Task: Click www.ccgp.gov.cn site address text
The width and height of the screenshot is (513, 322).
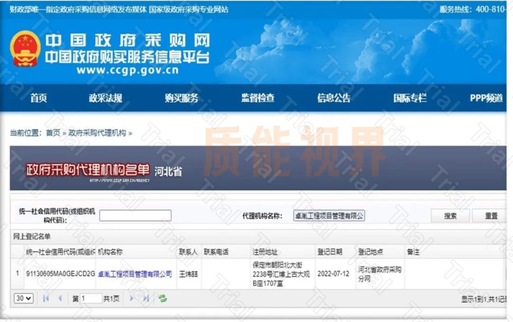Action: [128, 70]
